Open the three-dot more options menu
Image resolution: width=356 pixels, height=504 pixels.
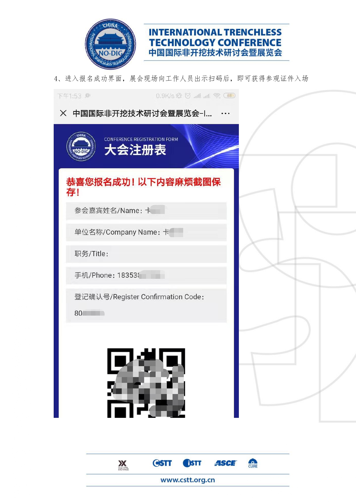(x=225, y=113)
